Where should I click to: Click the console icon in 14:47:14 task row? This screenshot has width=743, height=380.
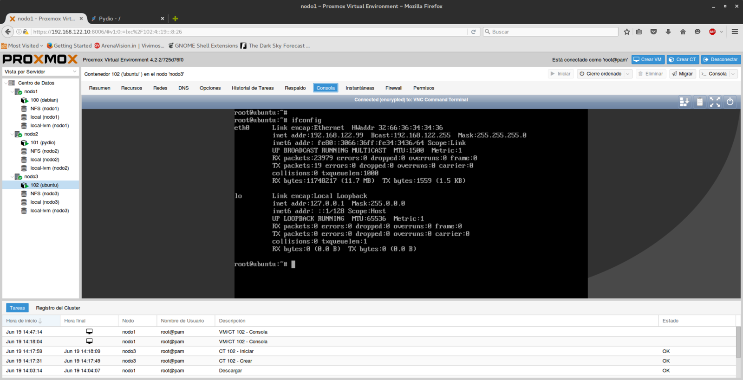coord(89,332)
